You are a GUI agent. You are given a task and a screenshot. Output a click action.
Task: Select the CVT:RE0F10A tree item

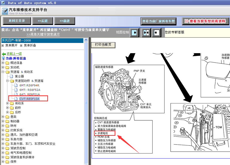point(30,99)
